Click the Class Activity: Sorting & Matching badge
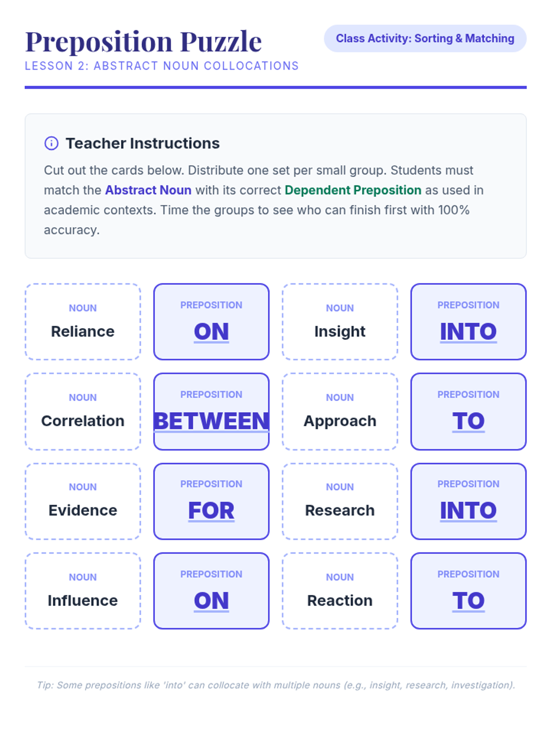The height and width of the screenshot is (734, 551). pyautogui.click(x=425, y=39)
